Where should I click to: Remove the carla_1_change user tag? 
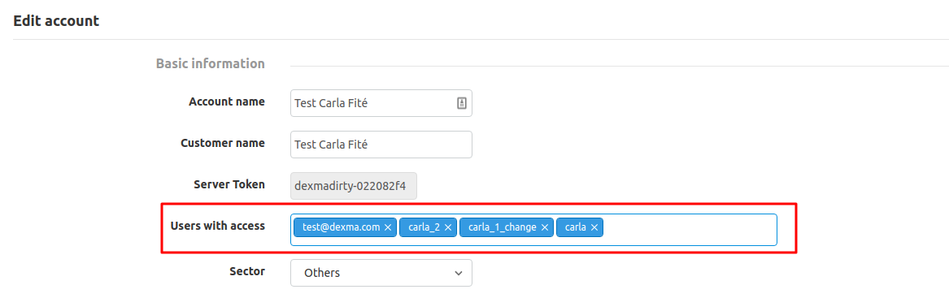[x=545, y=227]
